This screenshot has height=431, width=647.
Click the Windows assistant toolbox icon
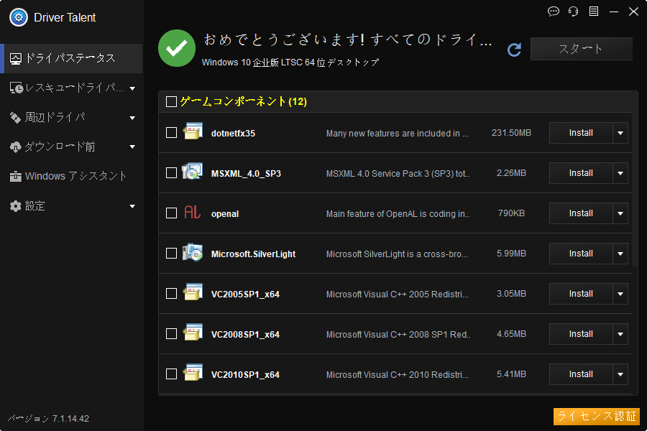click(x=15, y=177)
